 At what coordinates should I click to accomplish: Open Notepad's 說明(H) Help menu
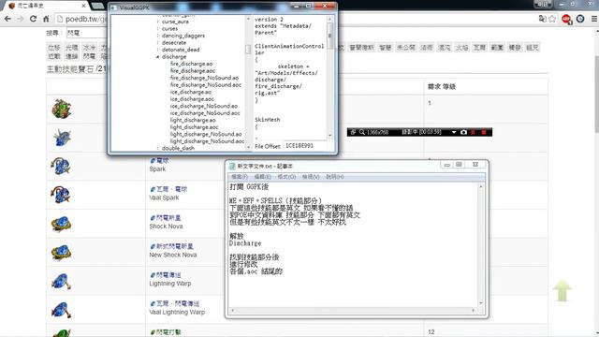coord(335,177)
